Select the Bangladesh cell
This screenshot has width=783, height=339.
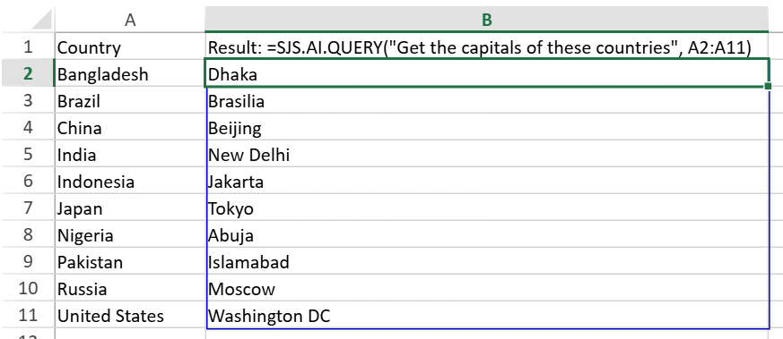tap(130, 73)
